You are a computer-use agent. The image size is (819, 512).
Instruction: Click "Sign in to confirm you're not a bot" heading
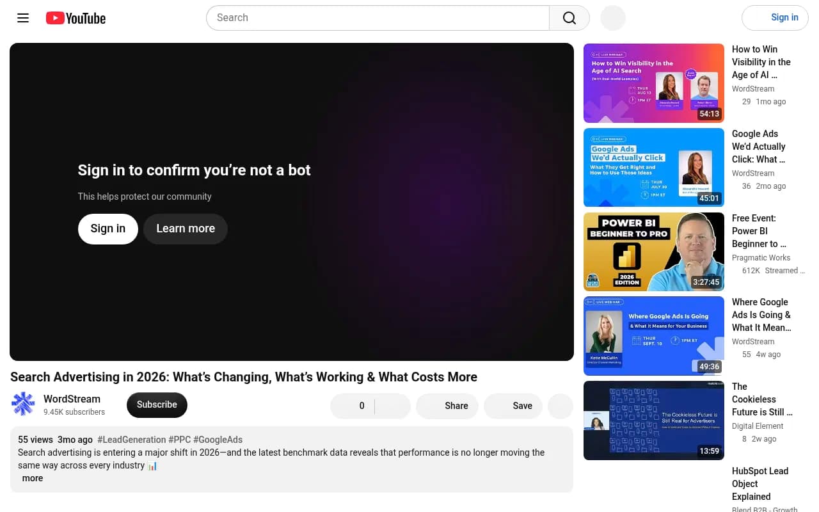[x=194, y=170]
